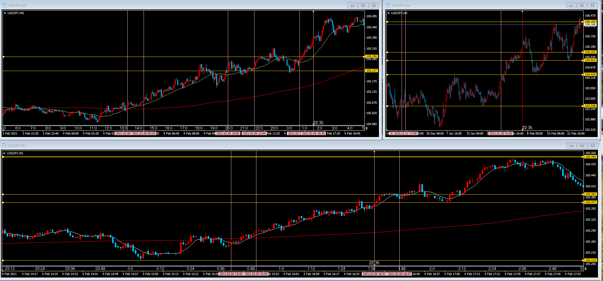603x281 pixels.
Task: Expand the USDJPY,H4 chart label dropdown arrow
Action: point(389,13)
